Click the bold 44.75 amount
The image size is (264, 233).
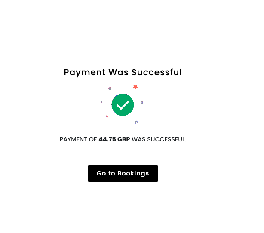coord(107,139)
